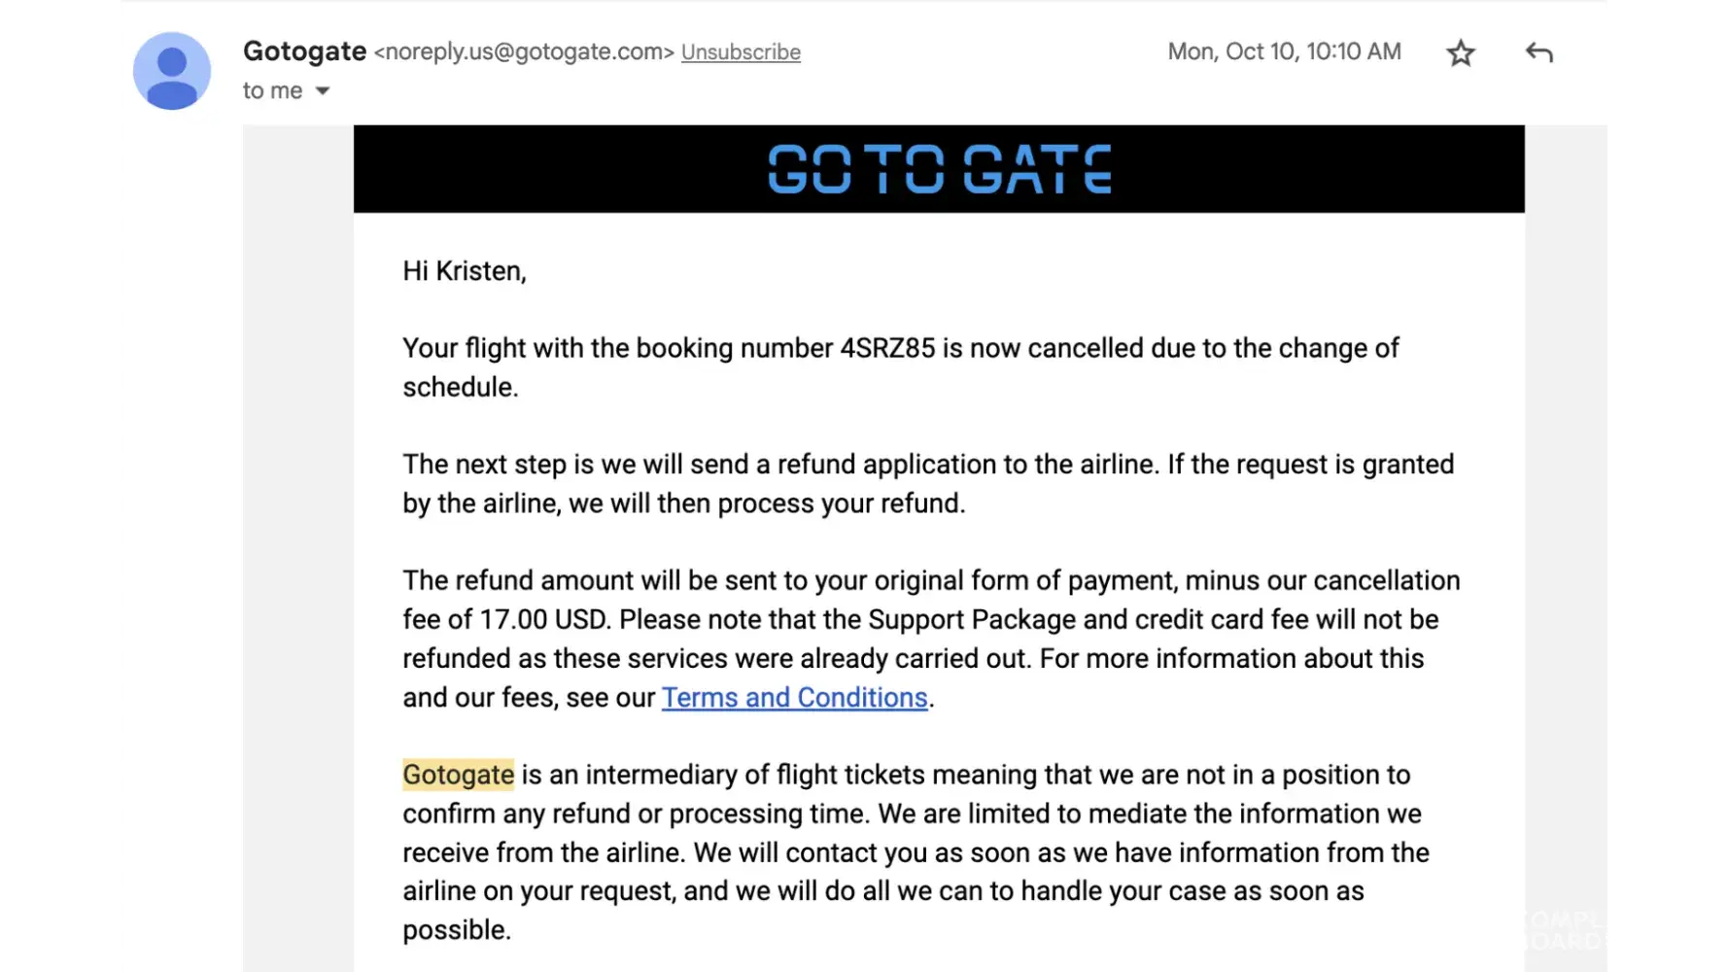The width and height of the screenshot is (1728, 972).
Task: Click the GO TO GATE logo banner
Action: 939,169
